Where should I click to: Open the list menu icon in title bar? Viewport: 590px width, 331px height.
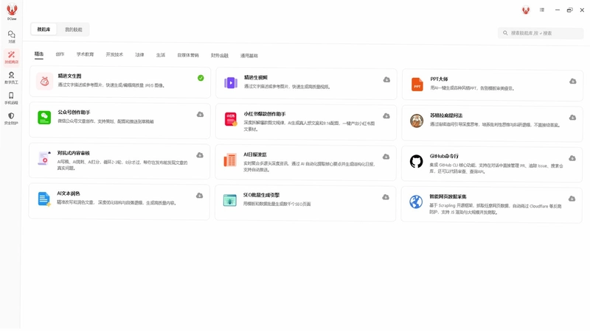click(x=542, y=10)
